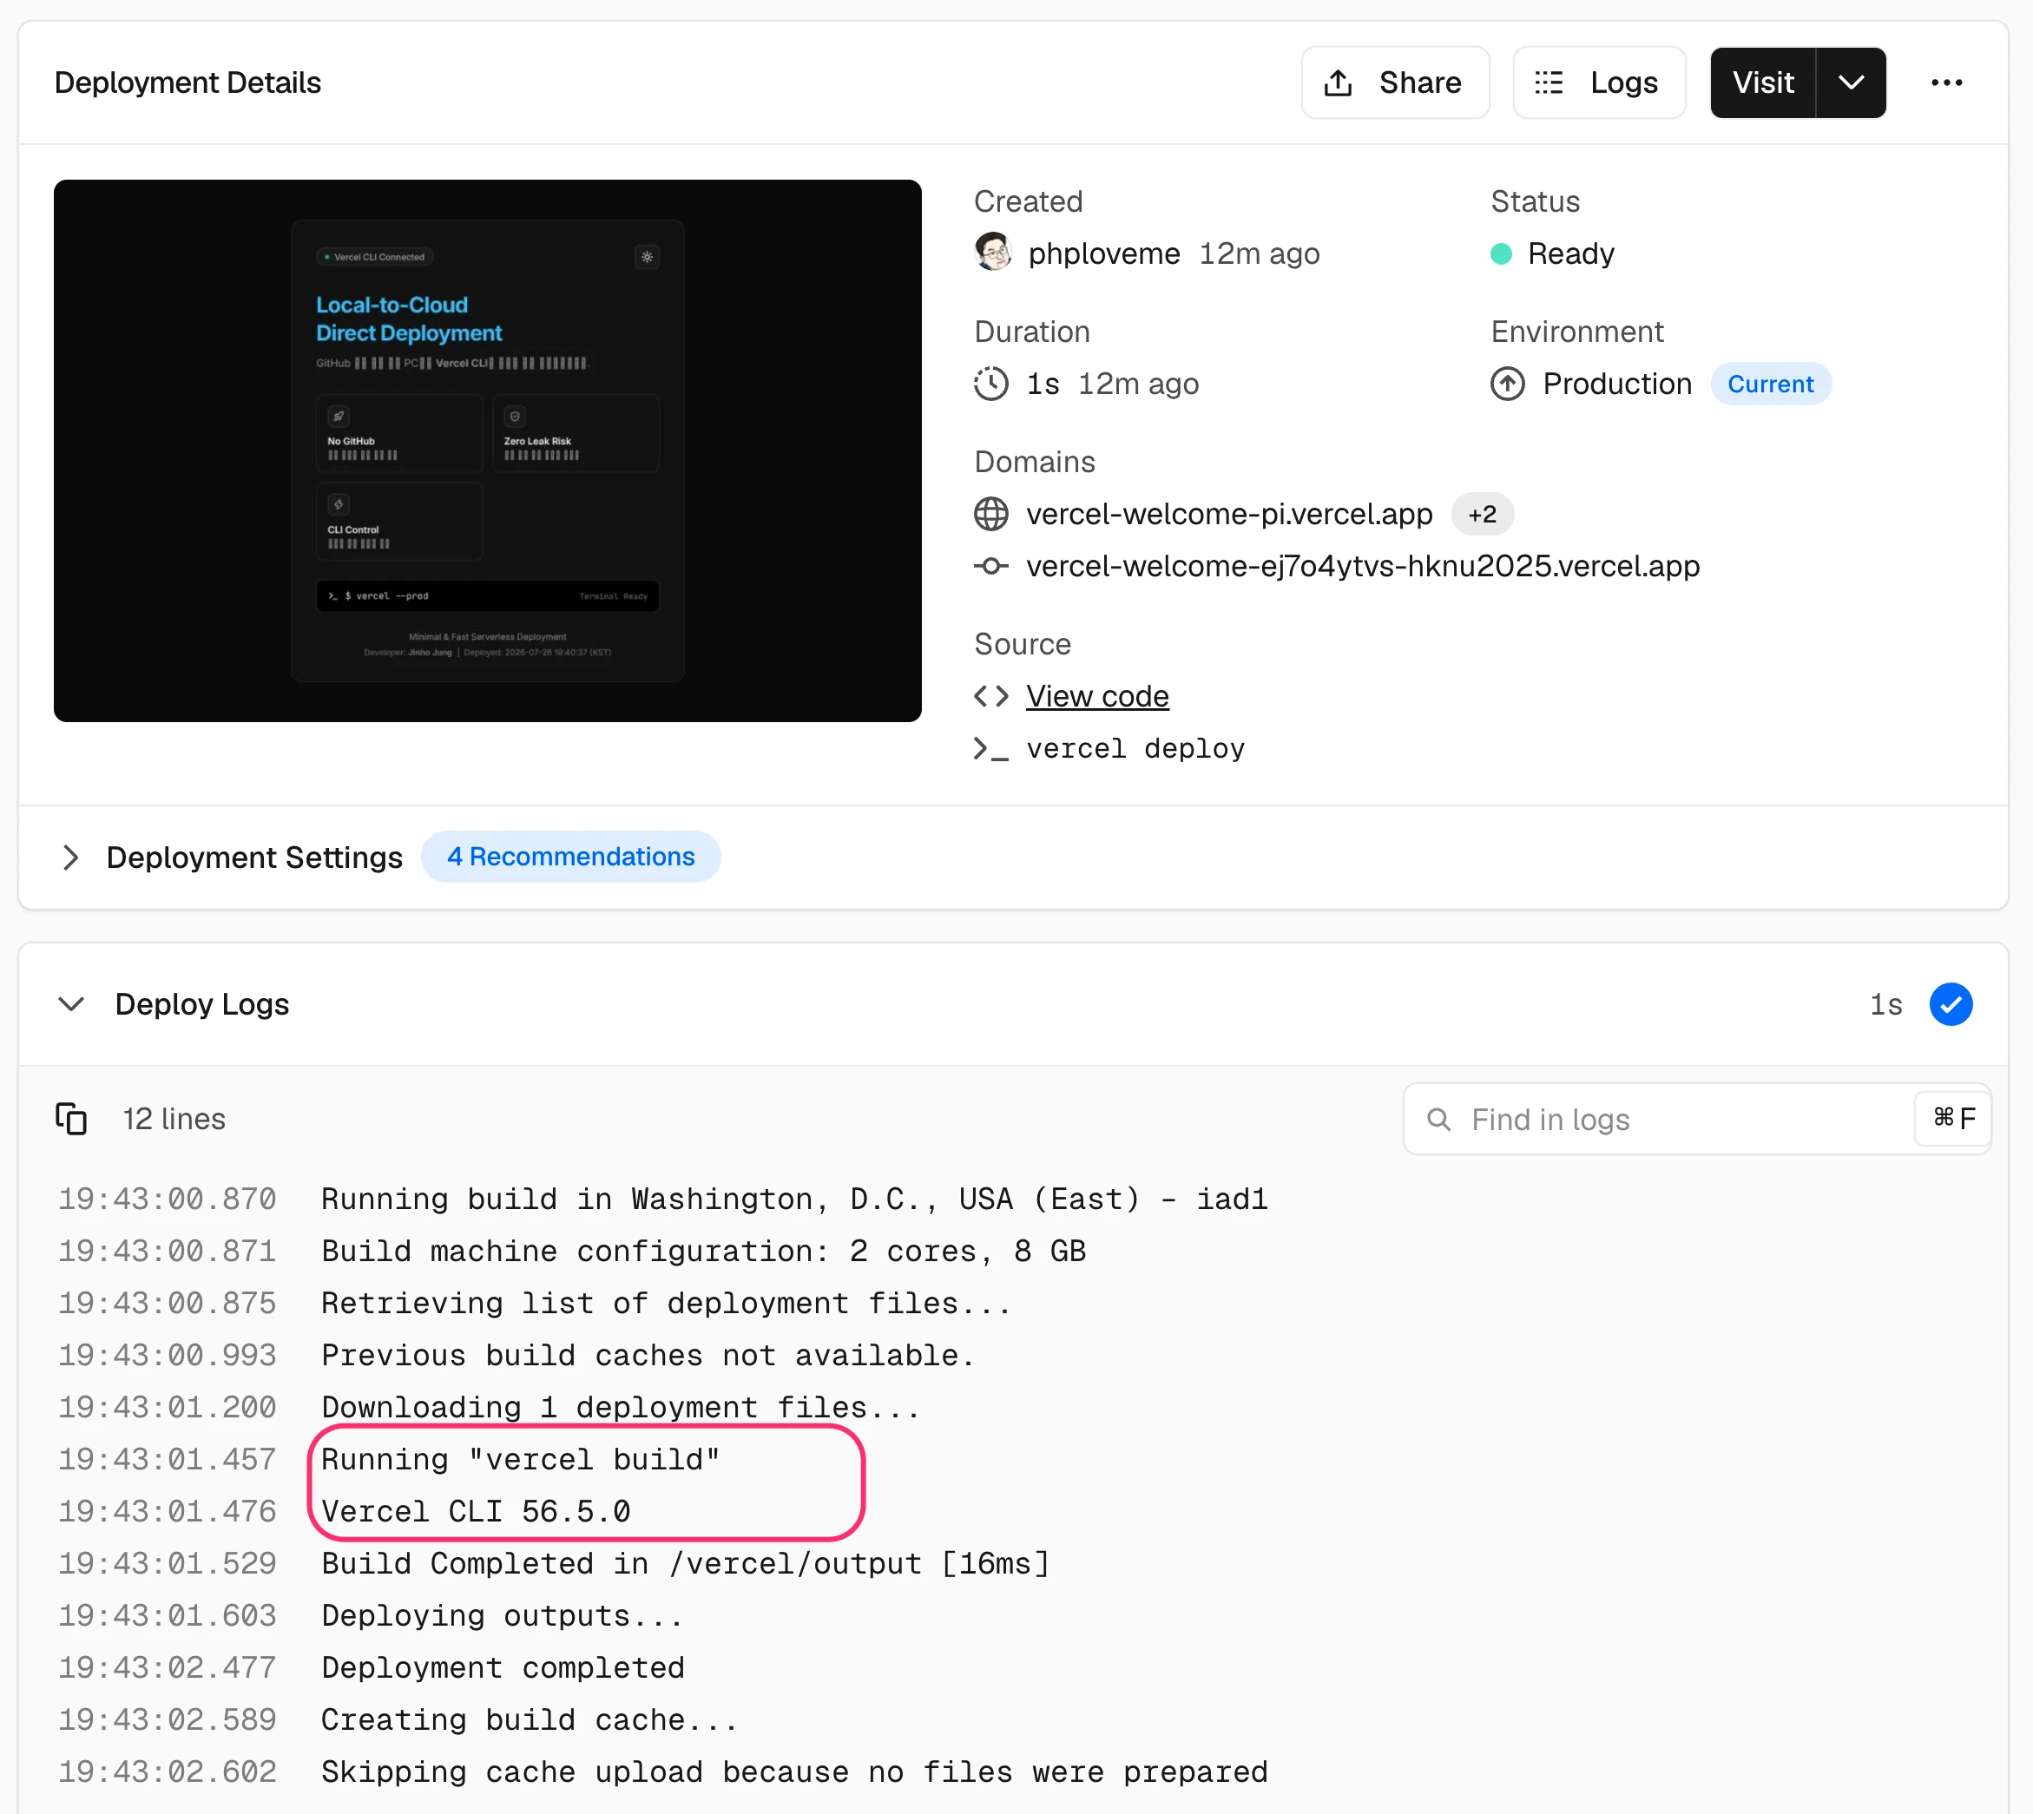Select the 'Downloading 1 deployment files' line

[x=620, y=1407]
